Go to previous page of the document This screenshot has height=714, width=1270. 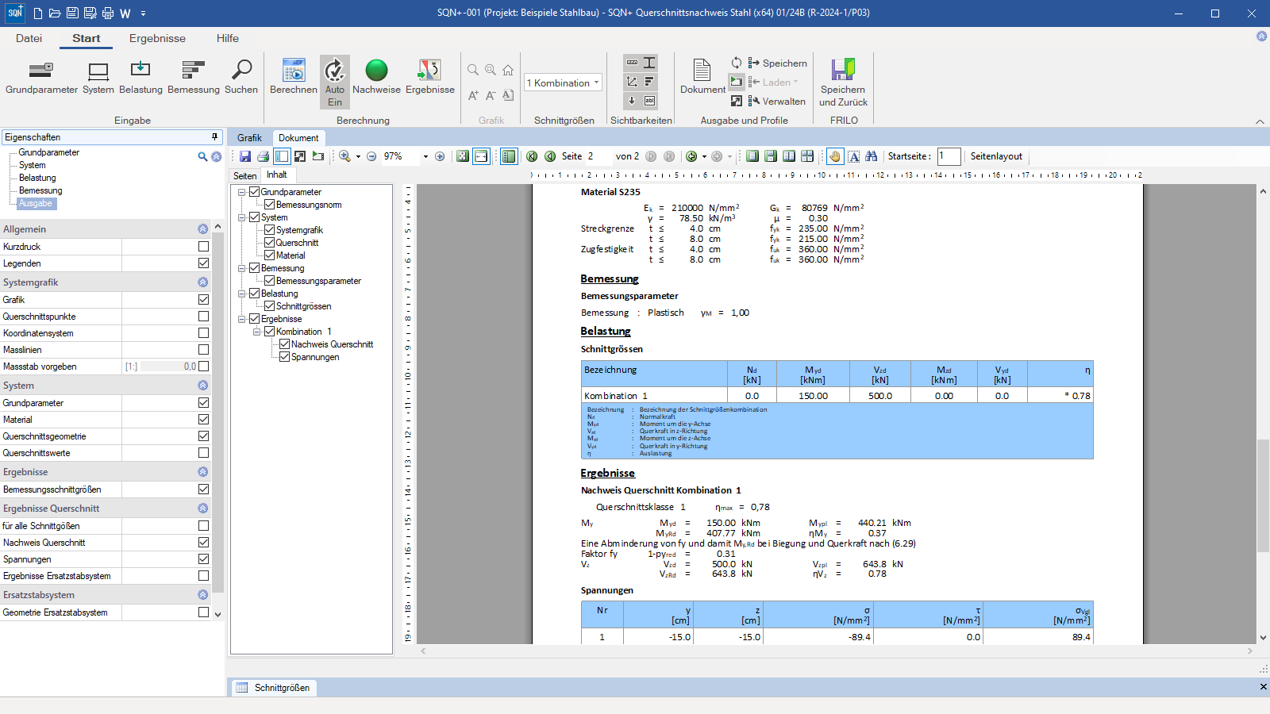coord(550,156)
